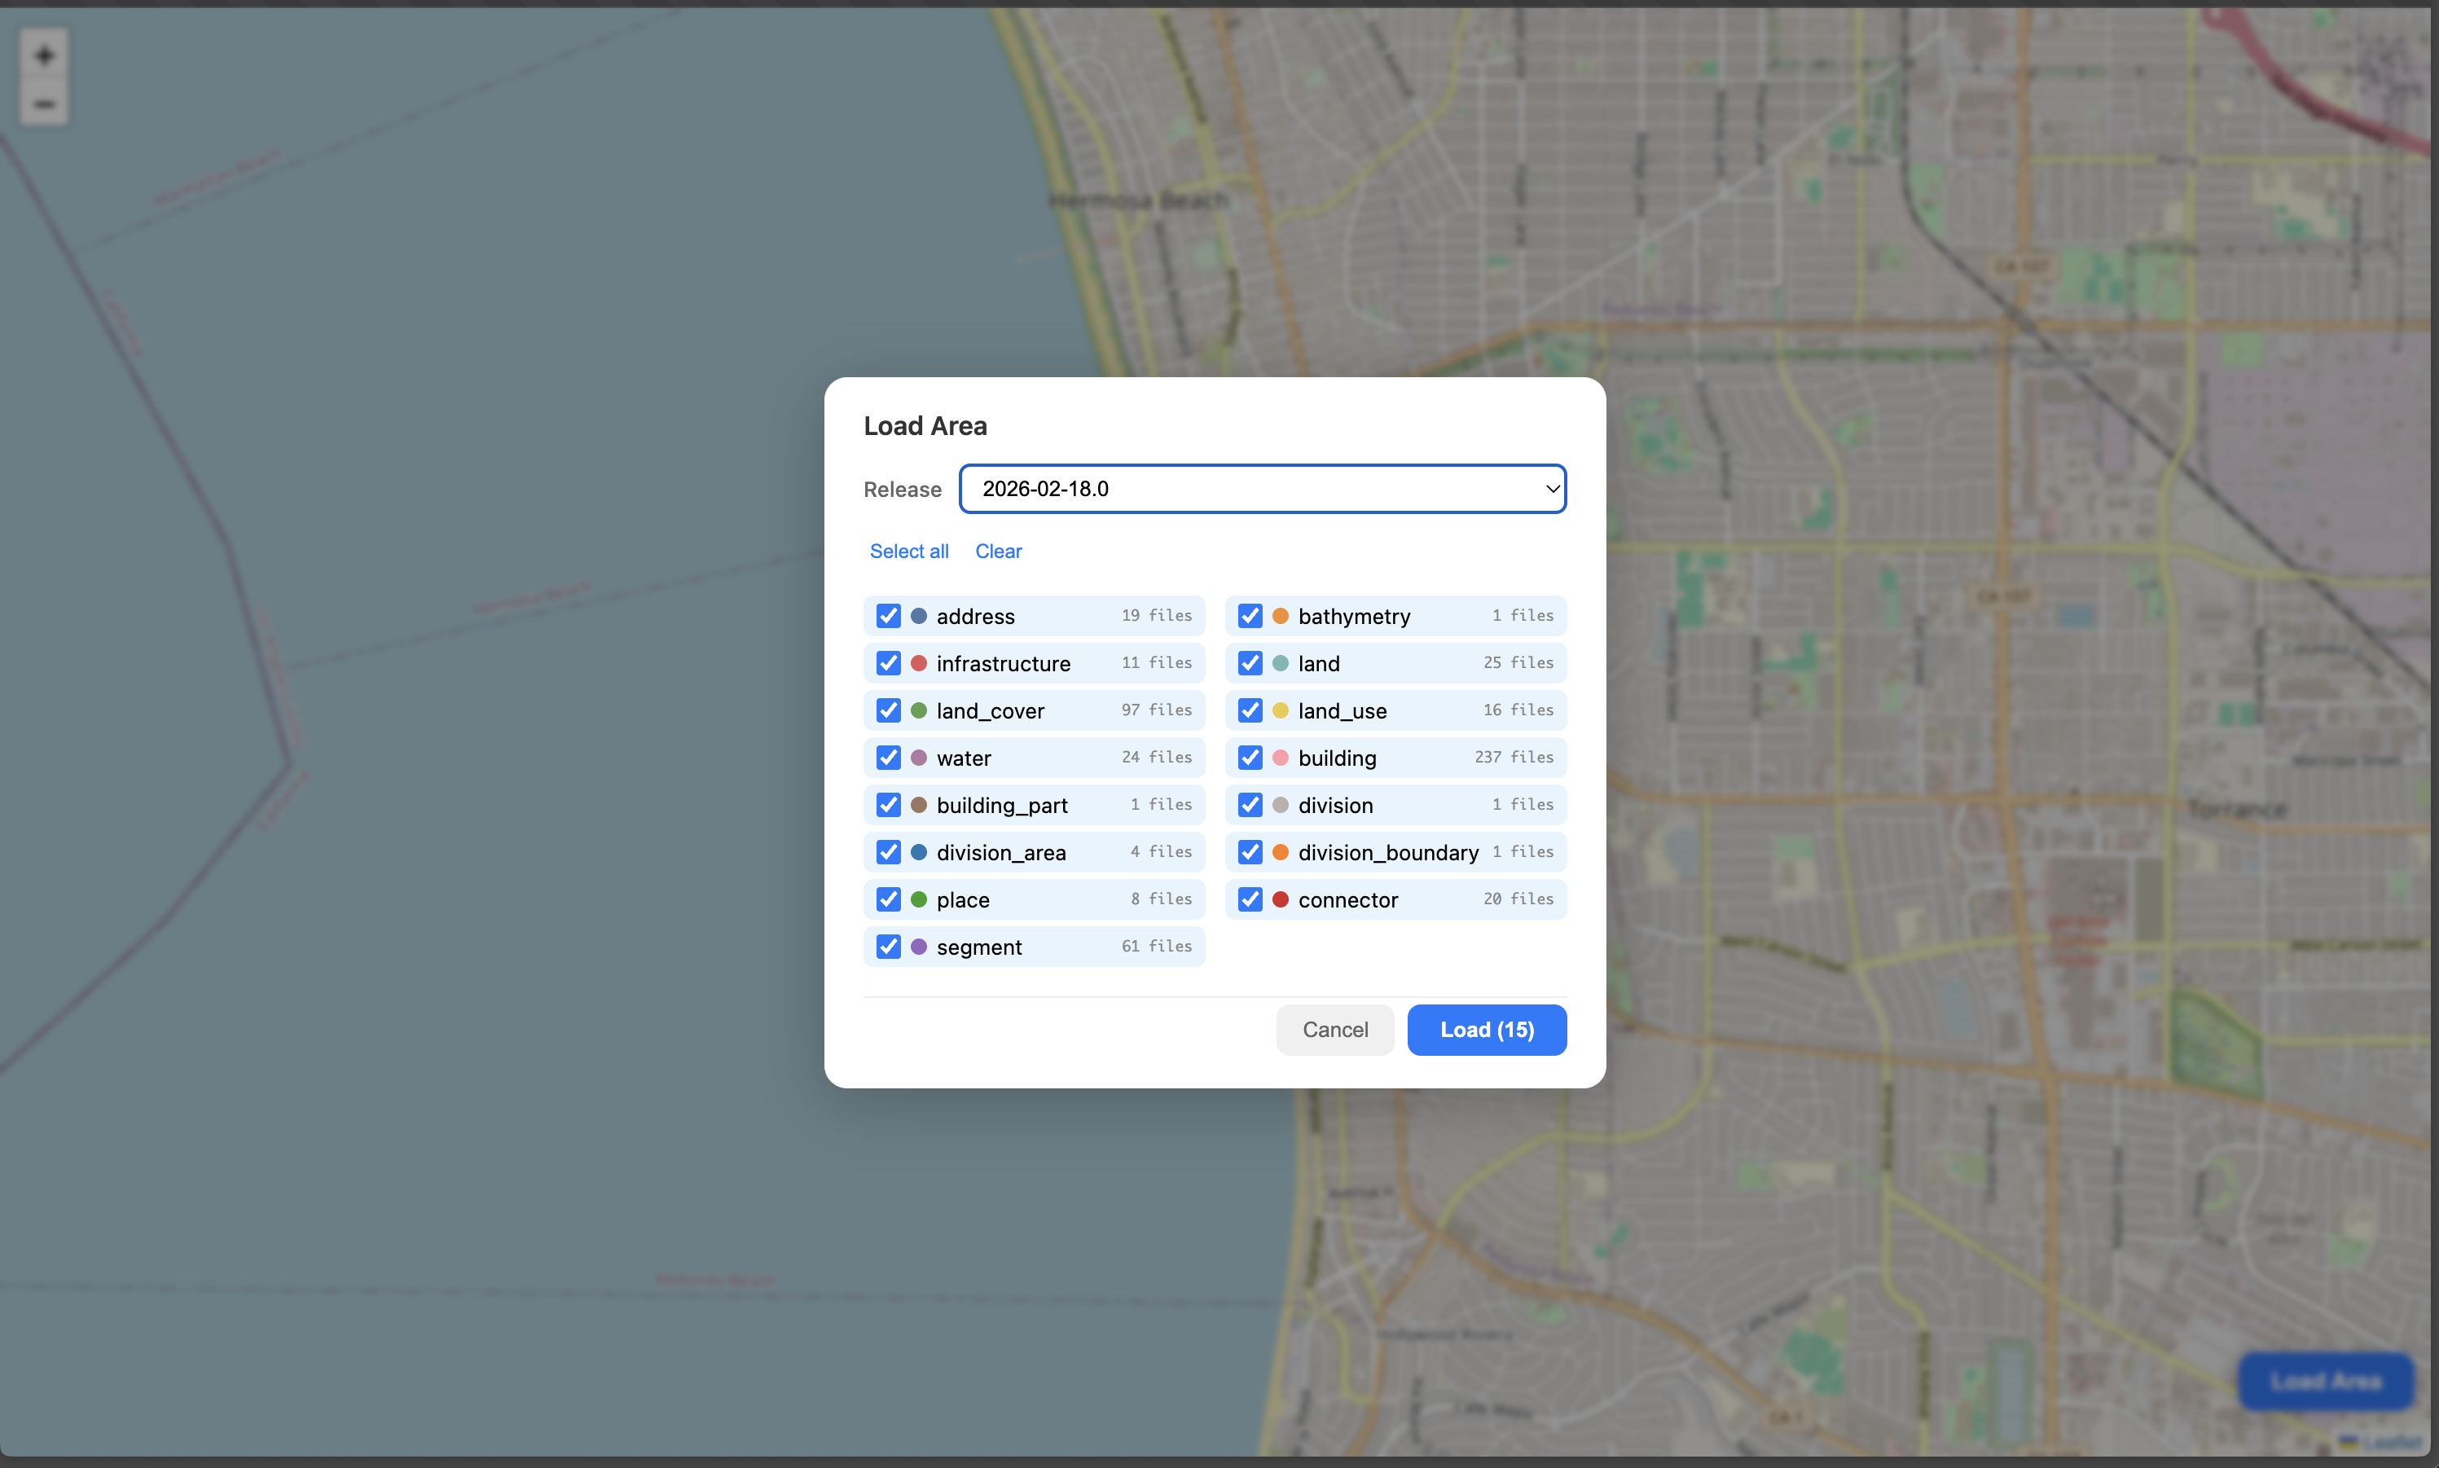Image resolution: width=2439 pixels, height=1468 pixels.
Task: Uncheck the division checkbox
Action: tap(1249, 804)
